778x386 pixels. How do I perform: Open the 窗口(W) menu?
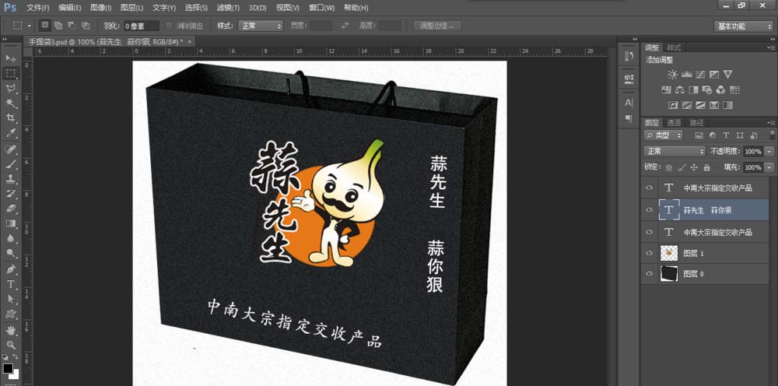click(x=321, y=8)
